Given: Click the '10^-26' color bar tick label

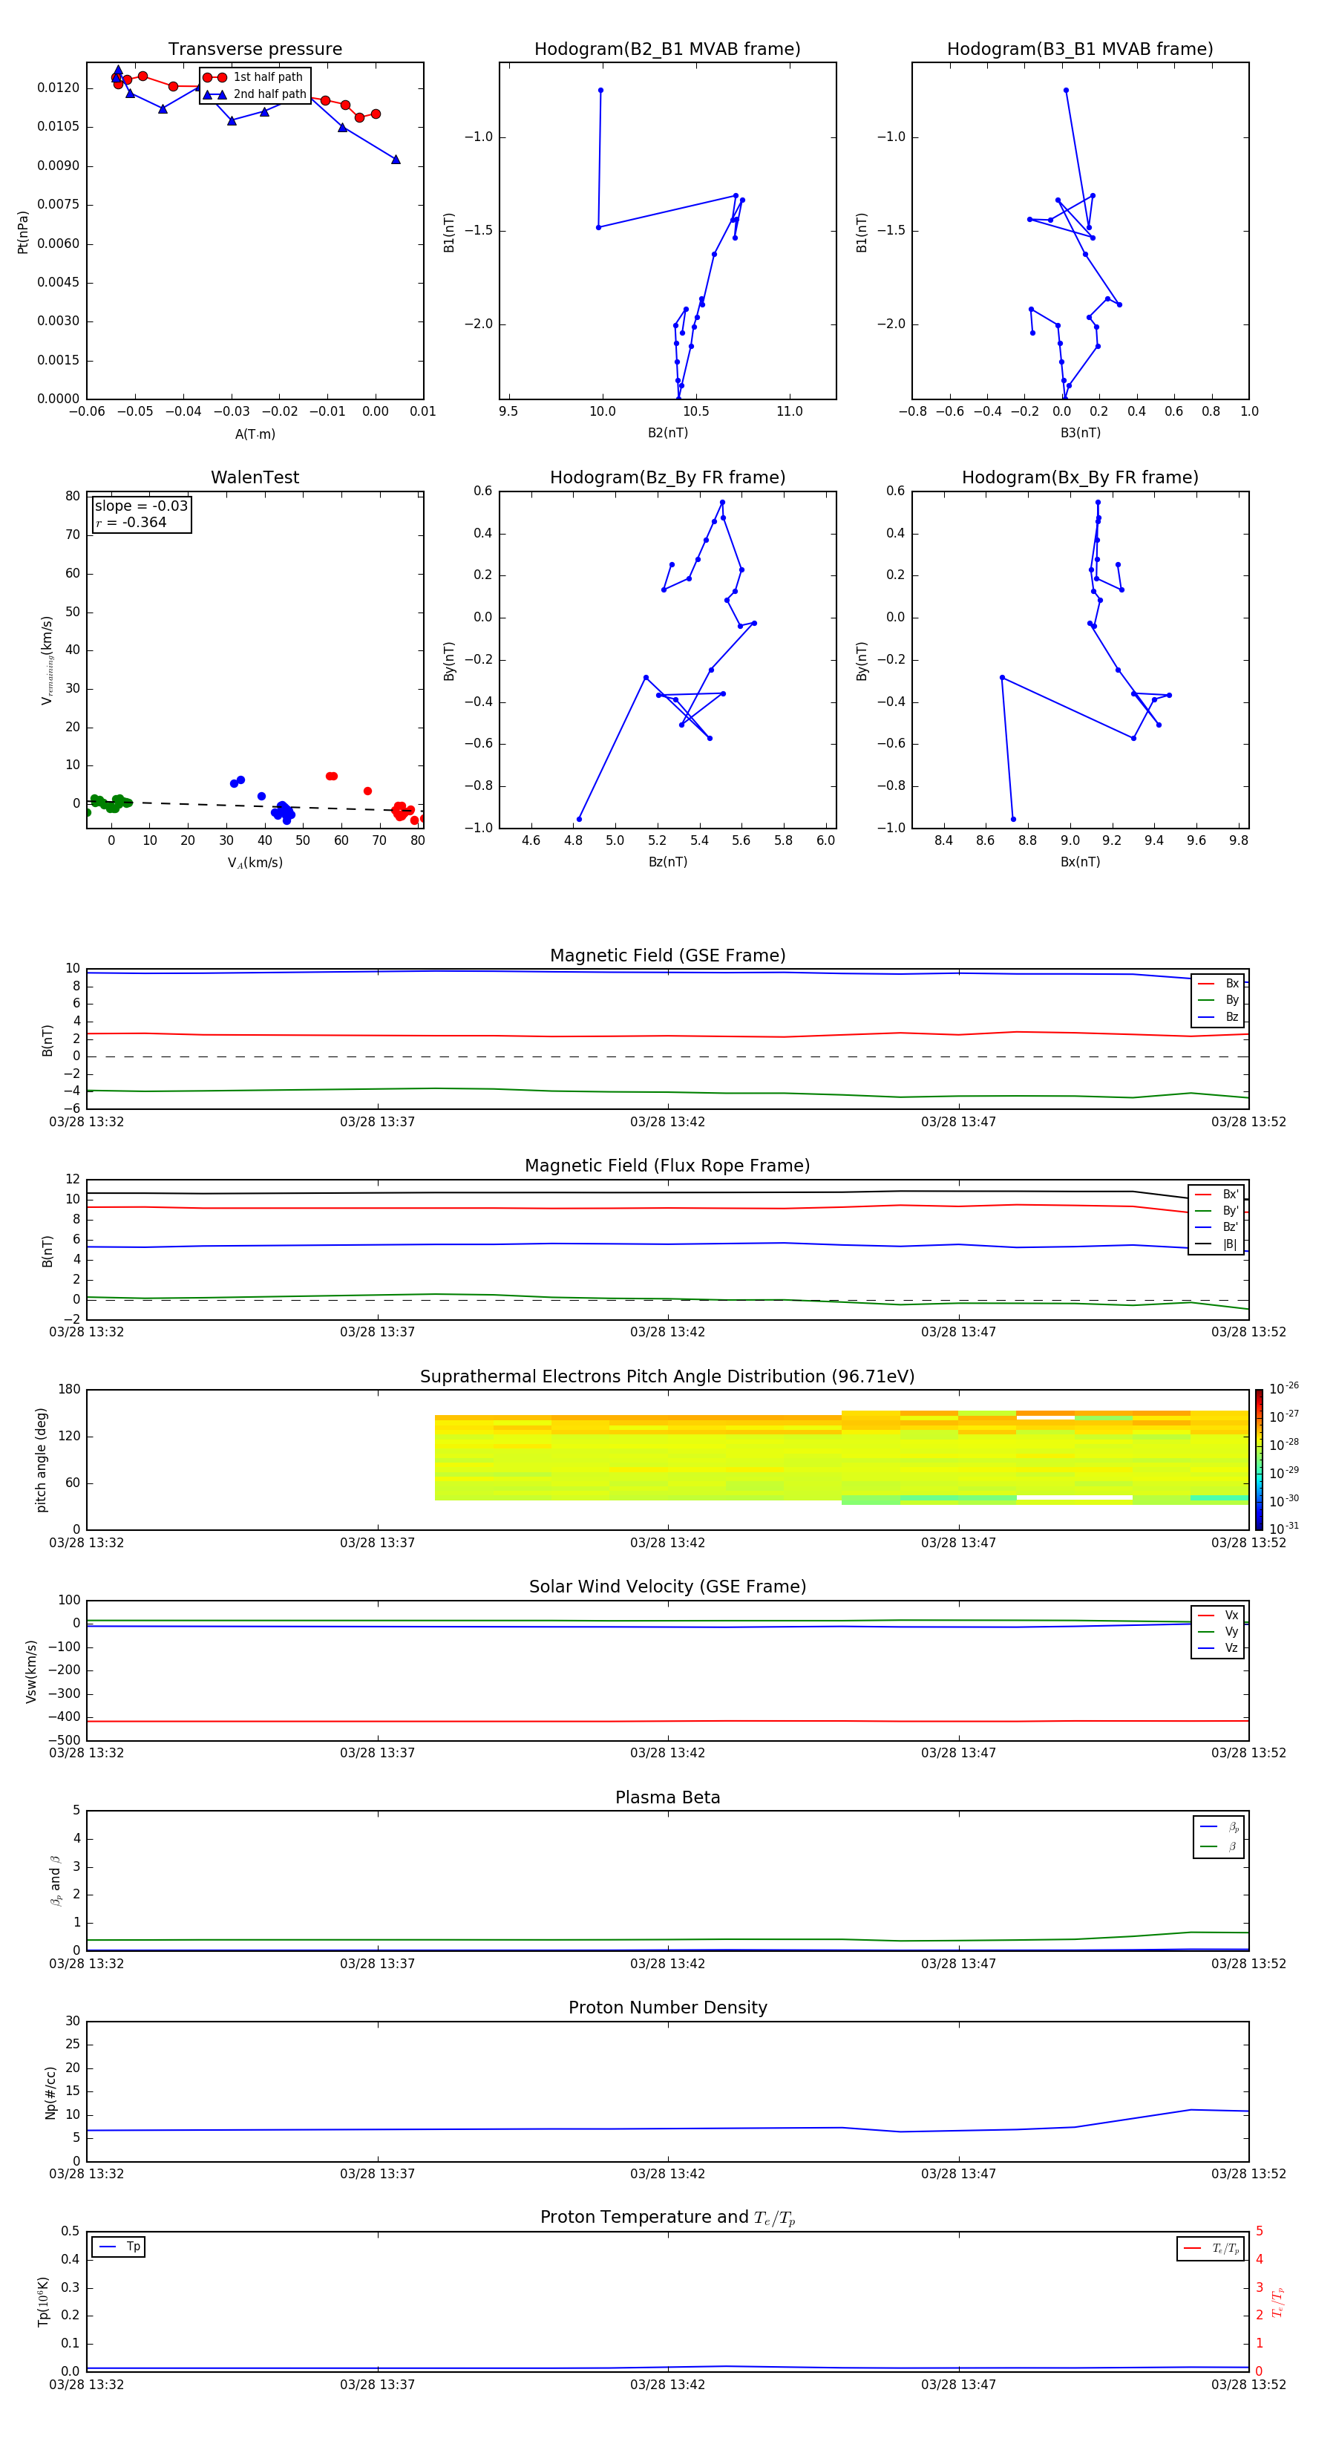Looking at the screenshot, I should point(1284,1388).
